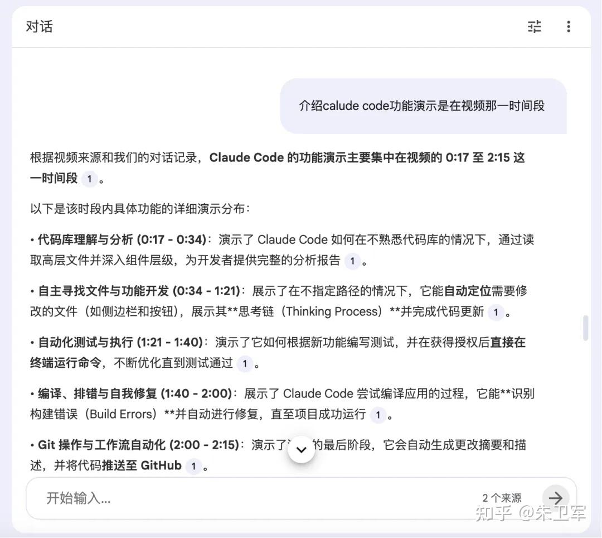Click the conversation scrollbar thumb
The width and height of the screenshot is (602, 538).
[585, 328]
